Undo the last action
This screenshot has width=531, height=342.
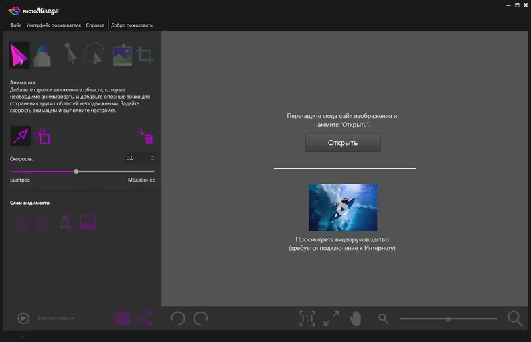coord(177,318)
